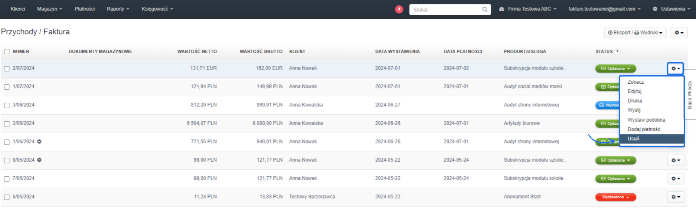Open Opłacona status dropdown for invoice 2/07/2024
The image size is (696, 209).
pos(616,68)
